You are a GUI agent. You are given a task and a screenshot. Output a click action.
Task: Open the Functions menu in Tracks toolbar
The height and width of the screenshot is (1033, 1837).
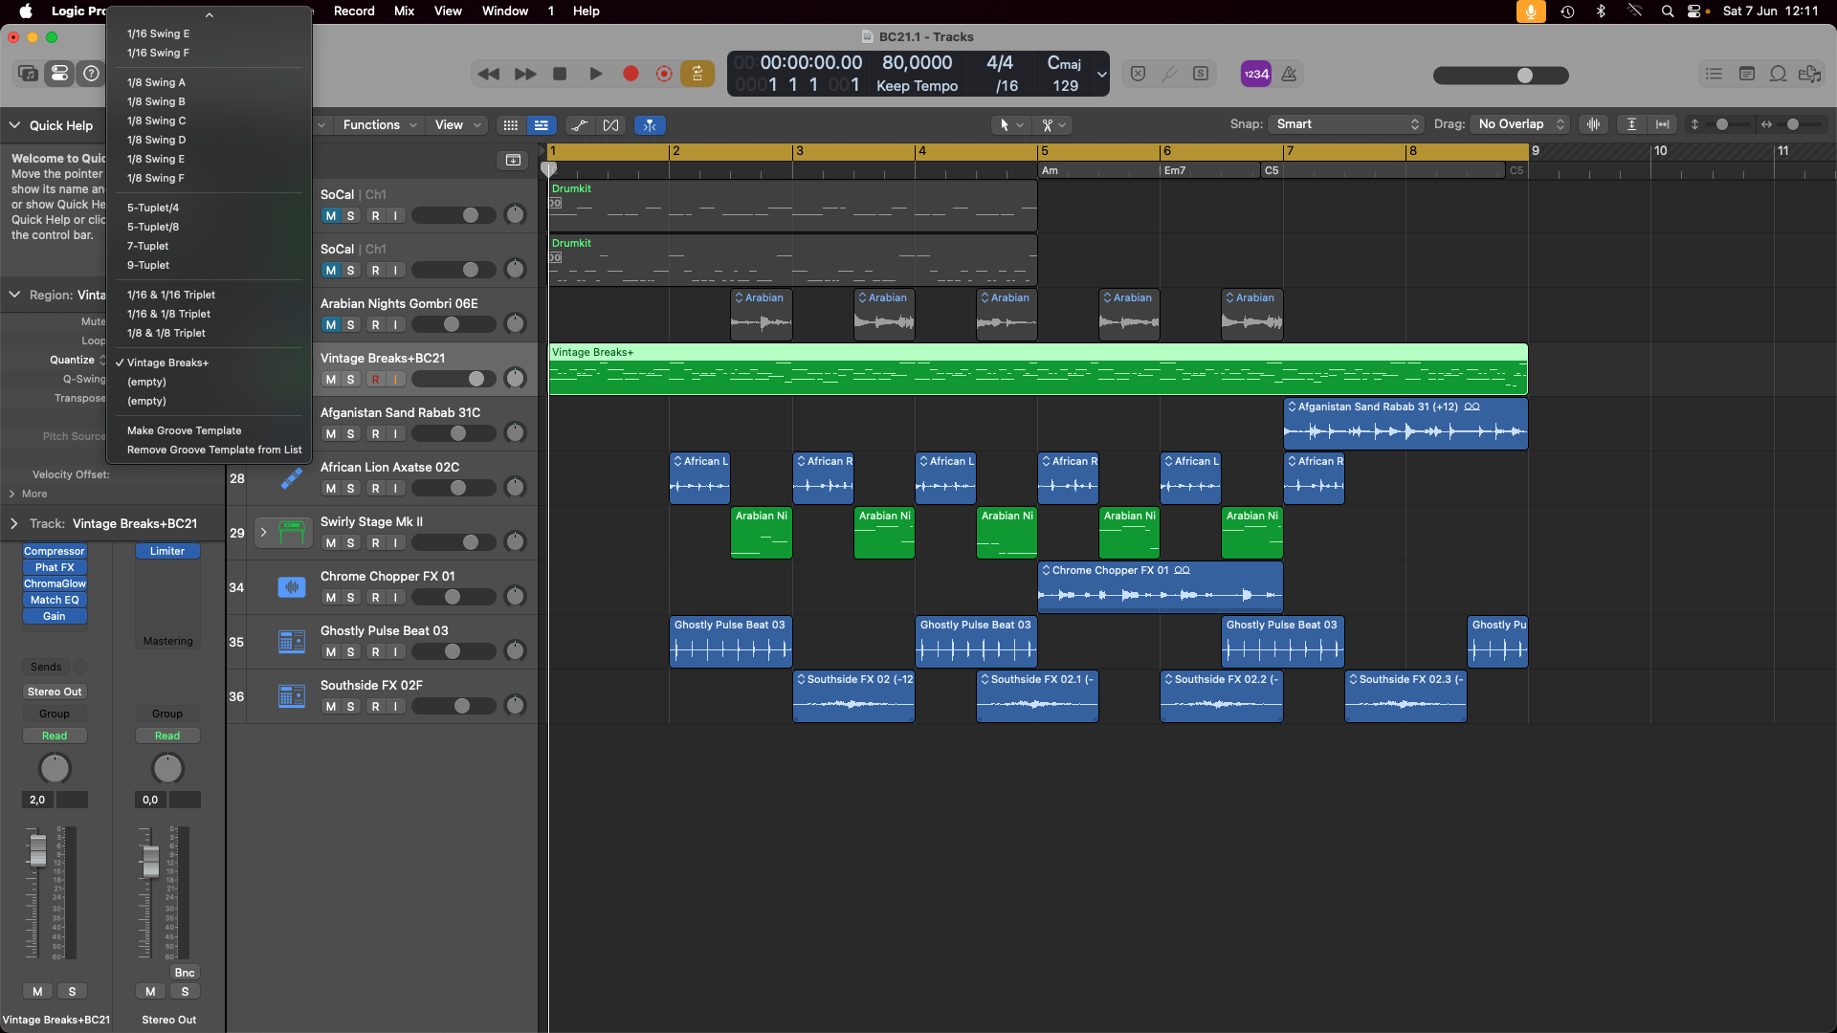coord(380,125)
